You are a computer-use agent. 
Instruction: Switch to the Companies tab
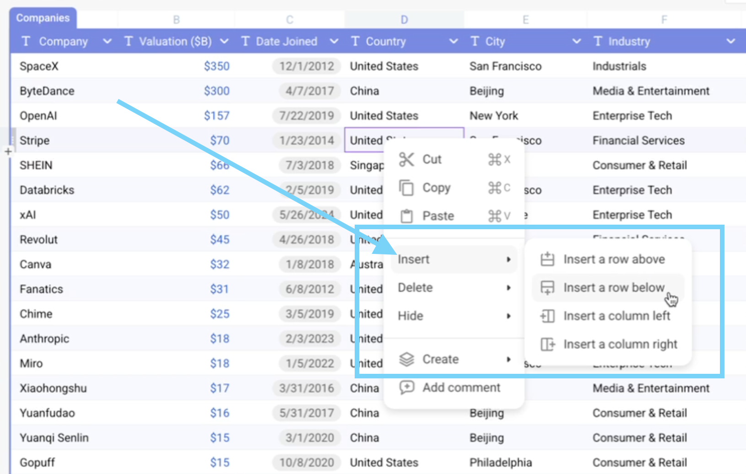pos(43,18)
